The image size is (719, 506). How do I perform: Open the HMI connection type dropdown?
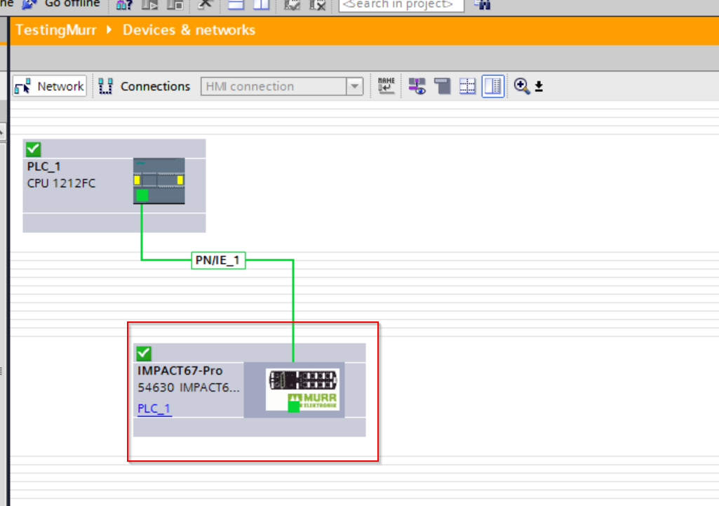(354, 86)
